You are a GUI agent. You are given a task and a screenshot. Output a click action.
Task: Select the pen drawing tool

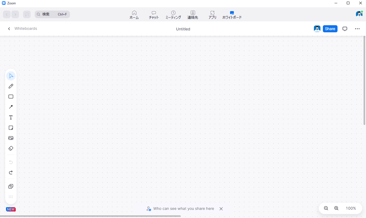click(x=11, y=86)
